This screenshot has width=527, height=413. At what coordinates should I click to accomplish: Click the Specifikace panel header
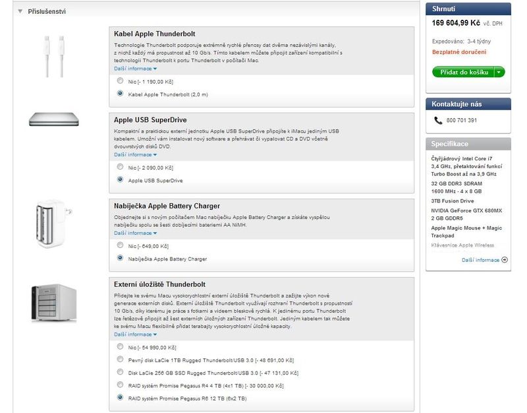(x=468, y=144)
